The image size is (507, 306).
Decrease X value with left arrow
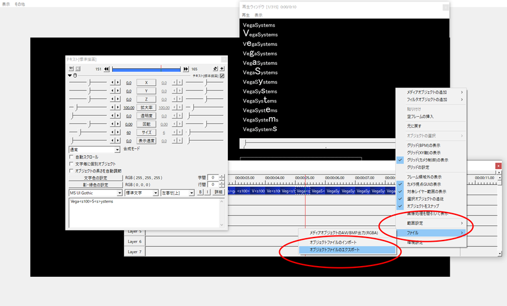coord(112,83)
